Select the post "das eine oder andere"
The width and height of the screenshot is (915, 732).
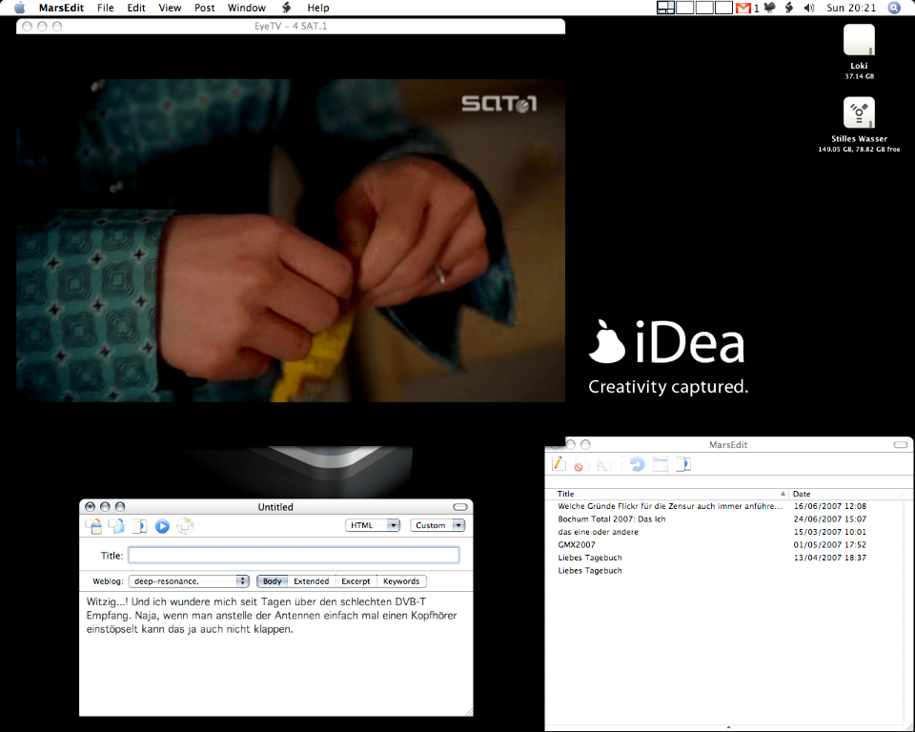coord(599,532)
